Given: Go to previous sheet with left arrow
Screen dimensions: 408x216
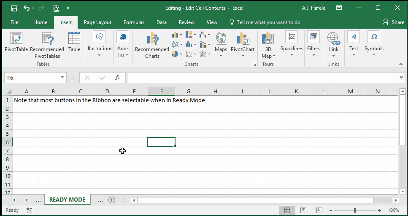Looking at the screenshot, I should 15,200.
